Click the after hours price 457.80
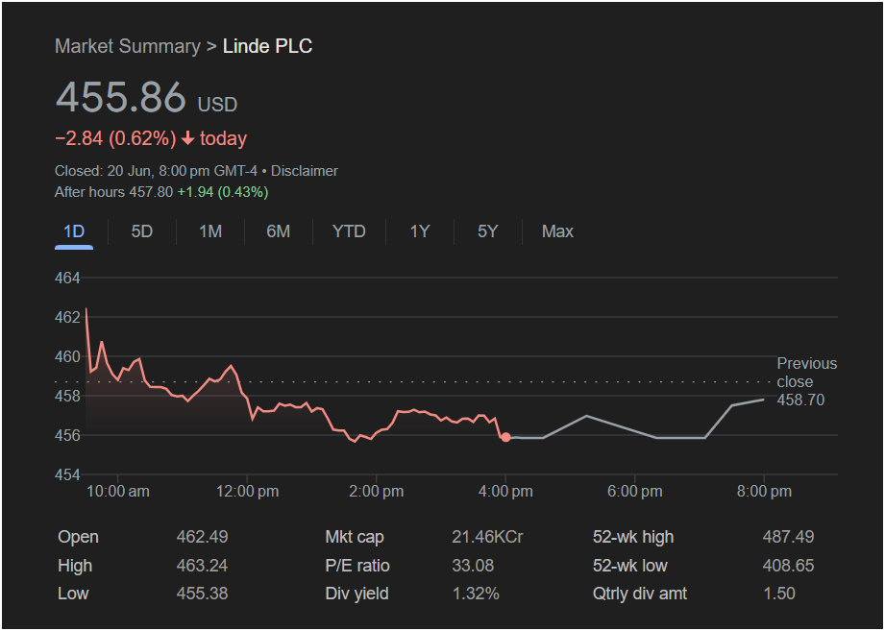Viewport: 885px width, 631px height. tap(151, 192)
